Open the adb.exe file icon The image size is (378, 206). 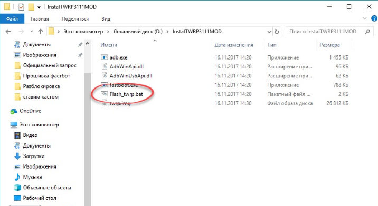[x=104, y=57]
